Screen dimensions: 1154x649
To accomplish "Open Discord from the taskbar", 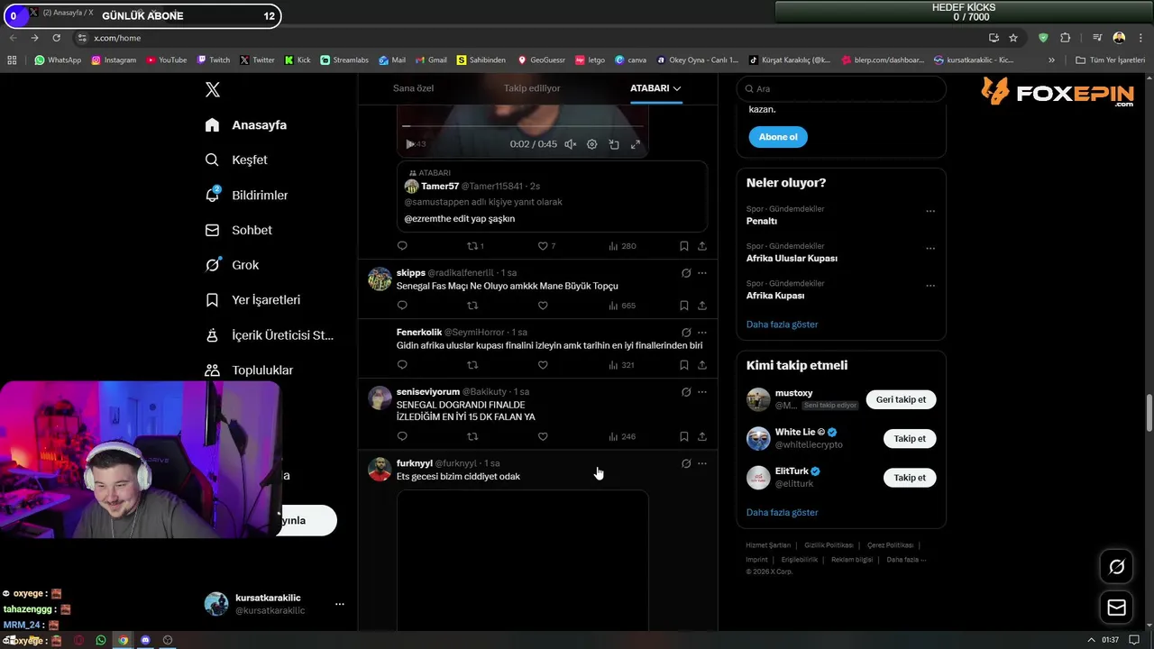I will tap(145, 640).
